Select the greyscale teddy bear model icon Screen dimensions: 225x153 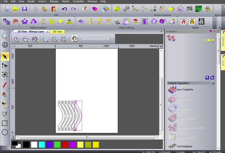click(x=201, y=22)
